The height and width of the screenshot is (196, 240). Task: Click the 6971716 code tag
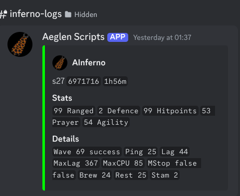pos(83,81)
